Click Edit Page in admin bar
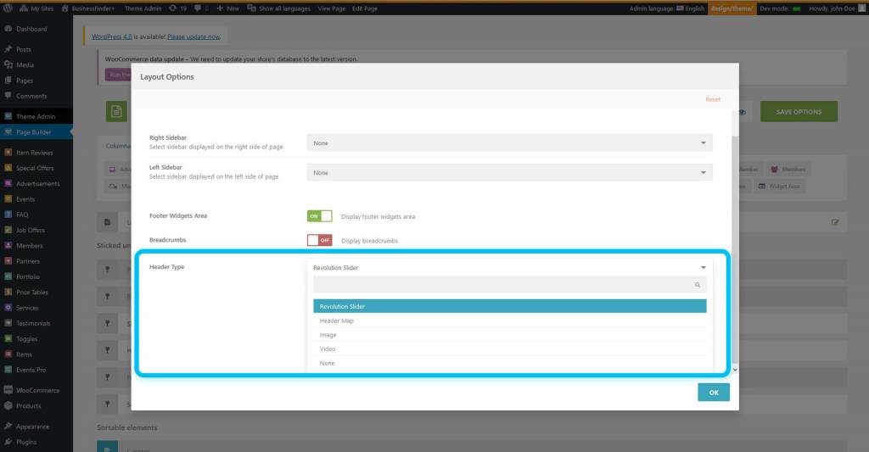Screen dimensions: 869x452 365,8
